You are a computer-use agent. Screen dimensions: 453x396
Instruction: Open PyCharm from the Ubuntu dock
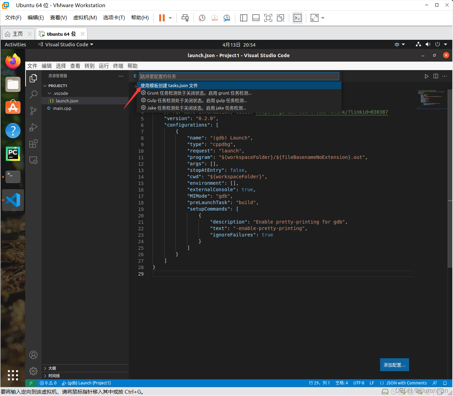point(13,154)
